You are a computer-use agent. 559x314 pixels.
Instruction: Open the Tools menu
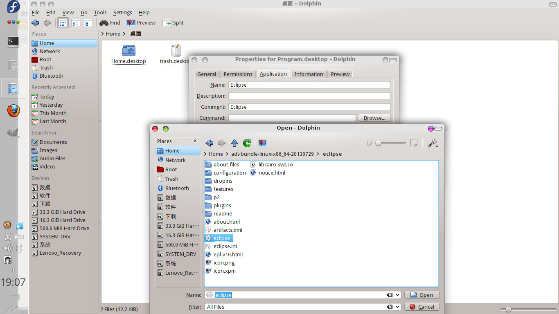click(x=100, y=13)
